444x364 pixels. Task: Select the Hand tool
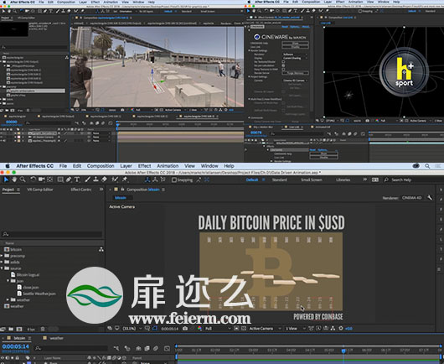point(14,179)
